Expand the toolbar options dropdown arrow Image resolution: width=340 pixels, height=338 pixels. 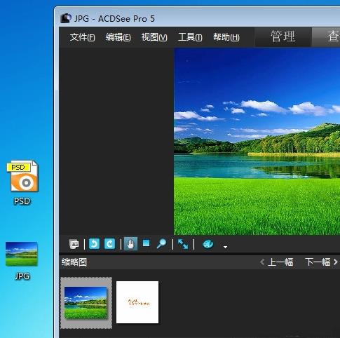pyautogui.click(x=225, y=247)
